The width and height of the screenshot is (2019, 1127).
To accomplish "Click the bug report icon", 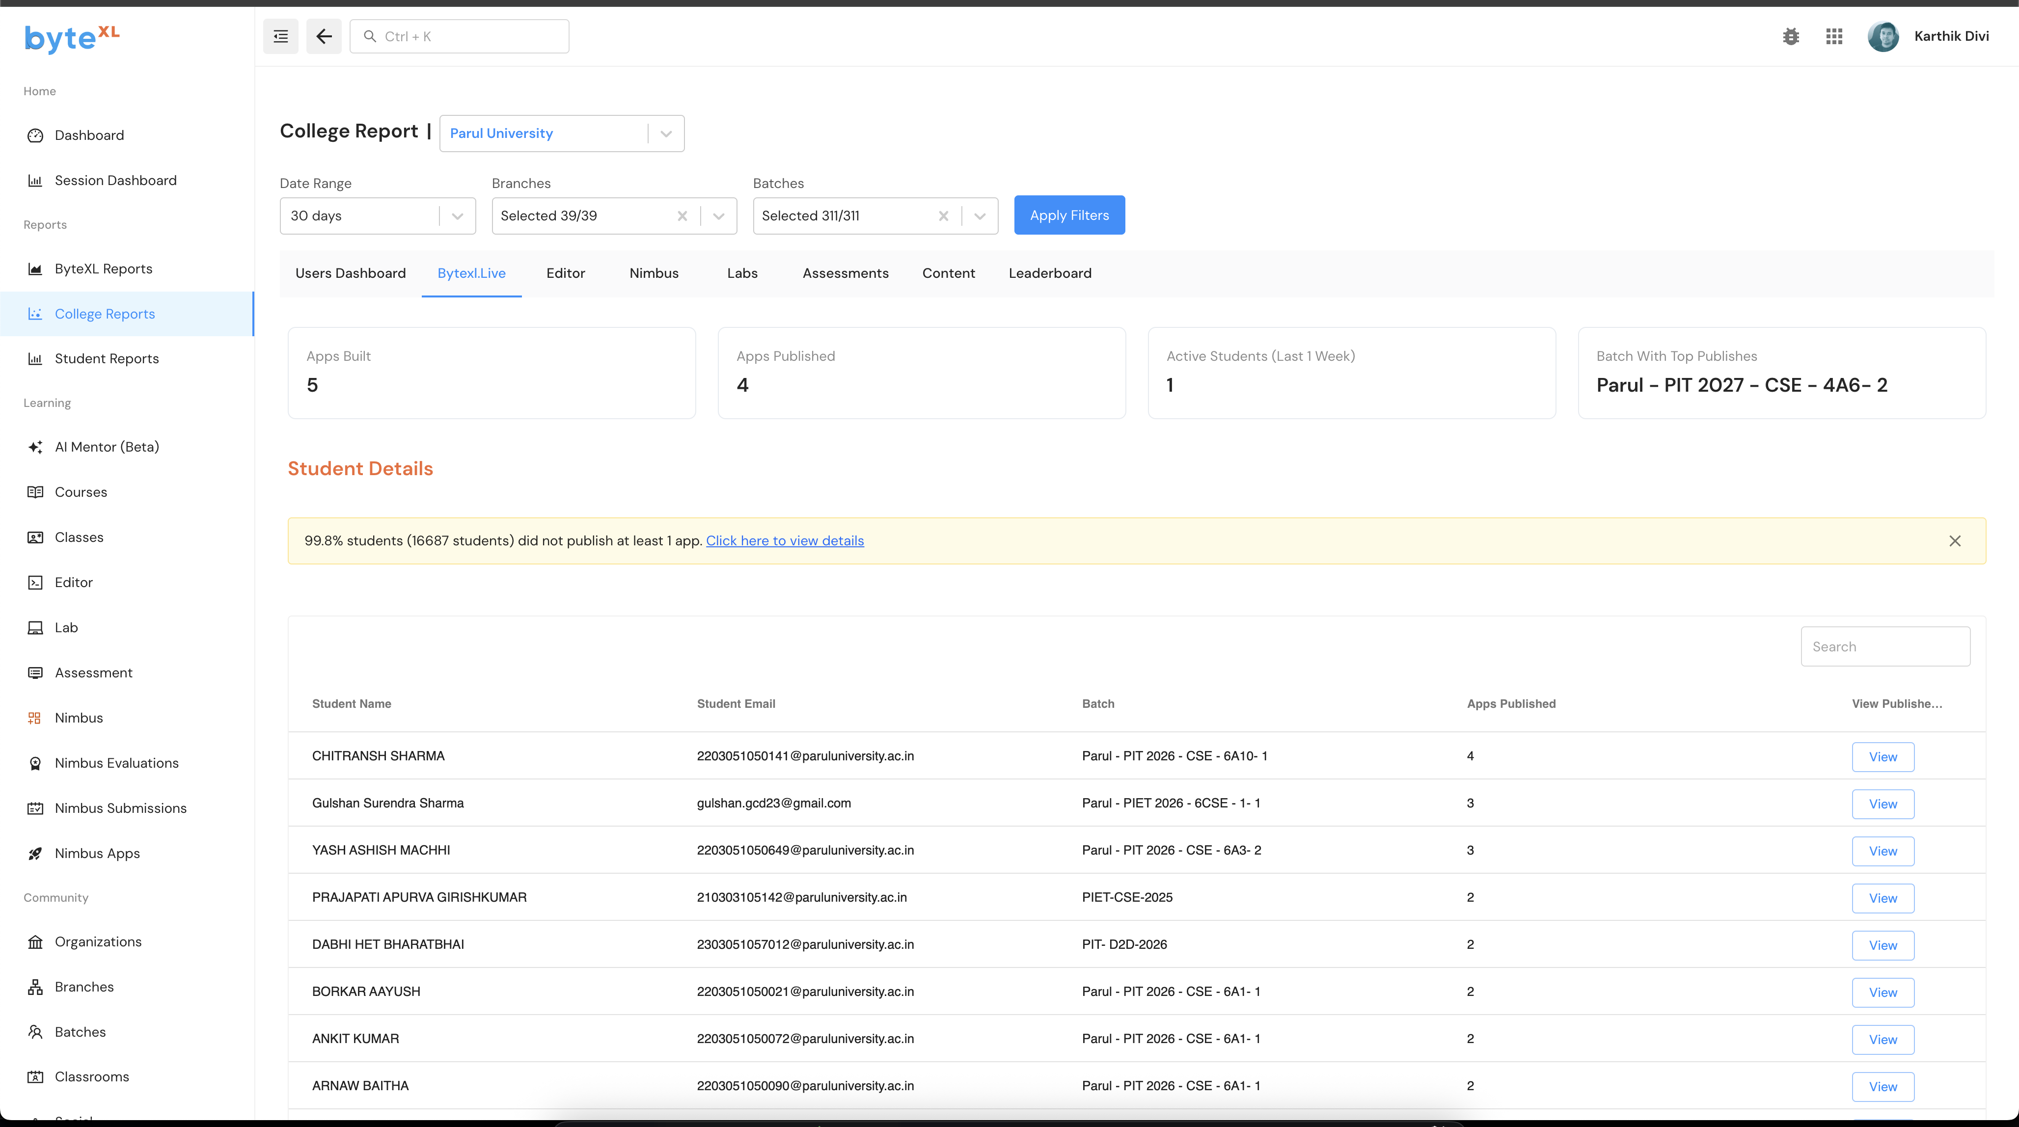I will click(1790, 36).
